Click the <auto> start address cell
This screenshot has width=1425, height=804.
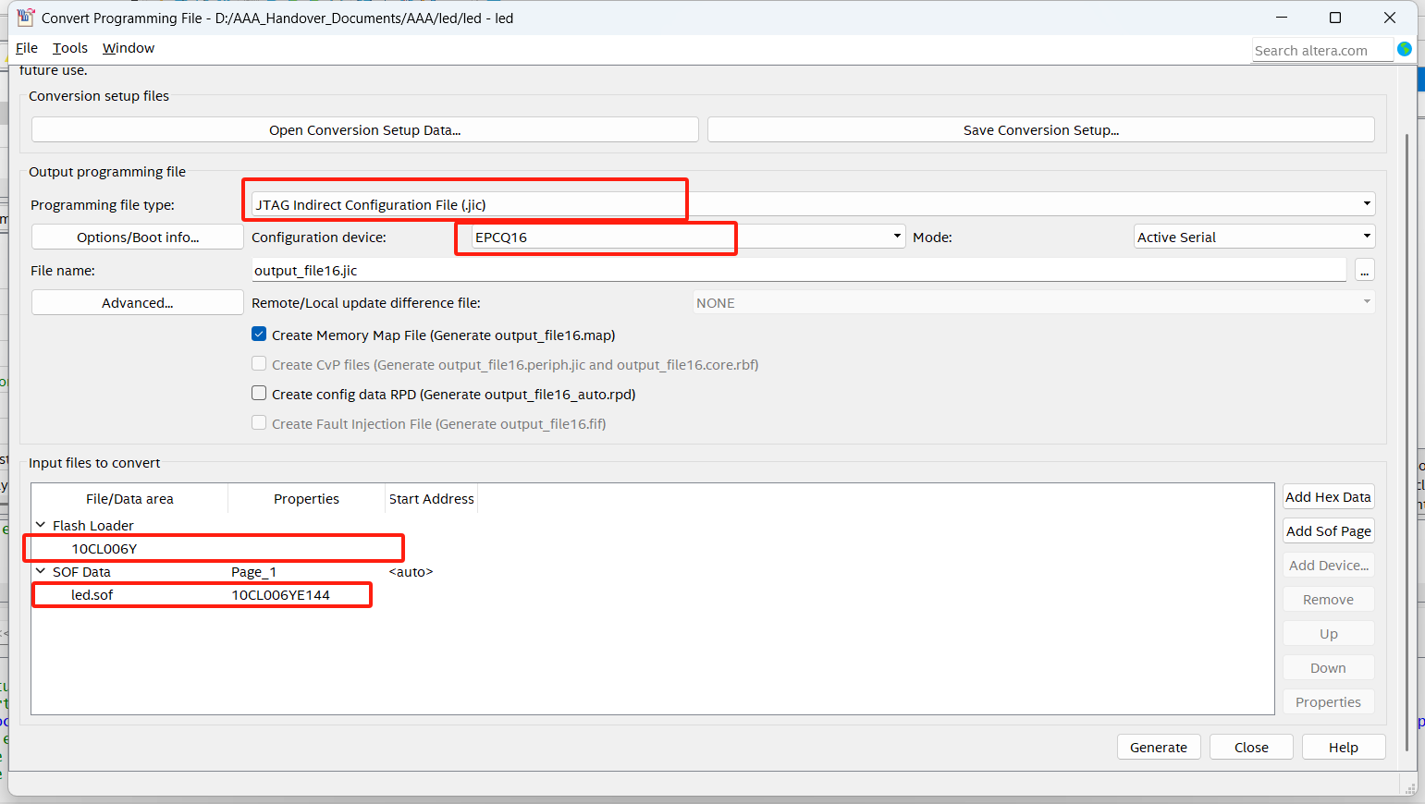click(411, 572)
